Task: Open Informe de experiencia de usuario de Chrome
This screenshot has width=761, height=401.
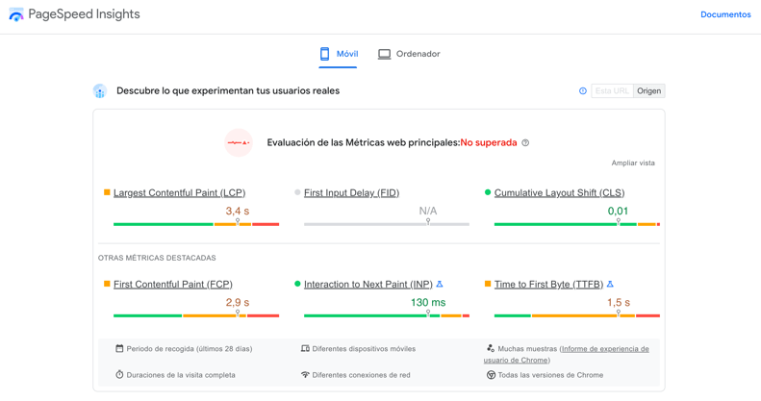Action: [x=567, y=355]
